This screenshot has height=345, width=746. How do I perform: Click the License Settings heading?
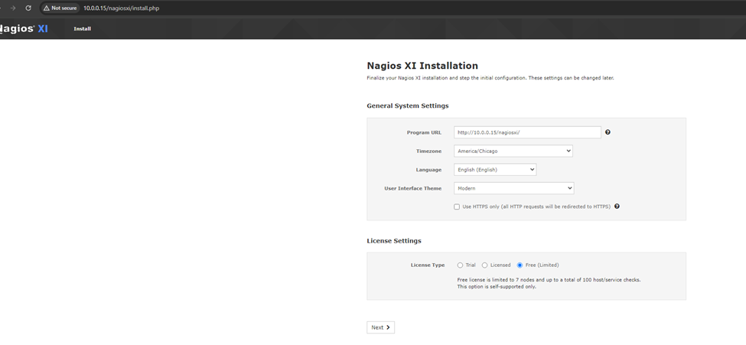394,241
